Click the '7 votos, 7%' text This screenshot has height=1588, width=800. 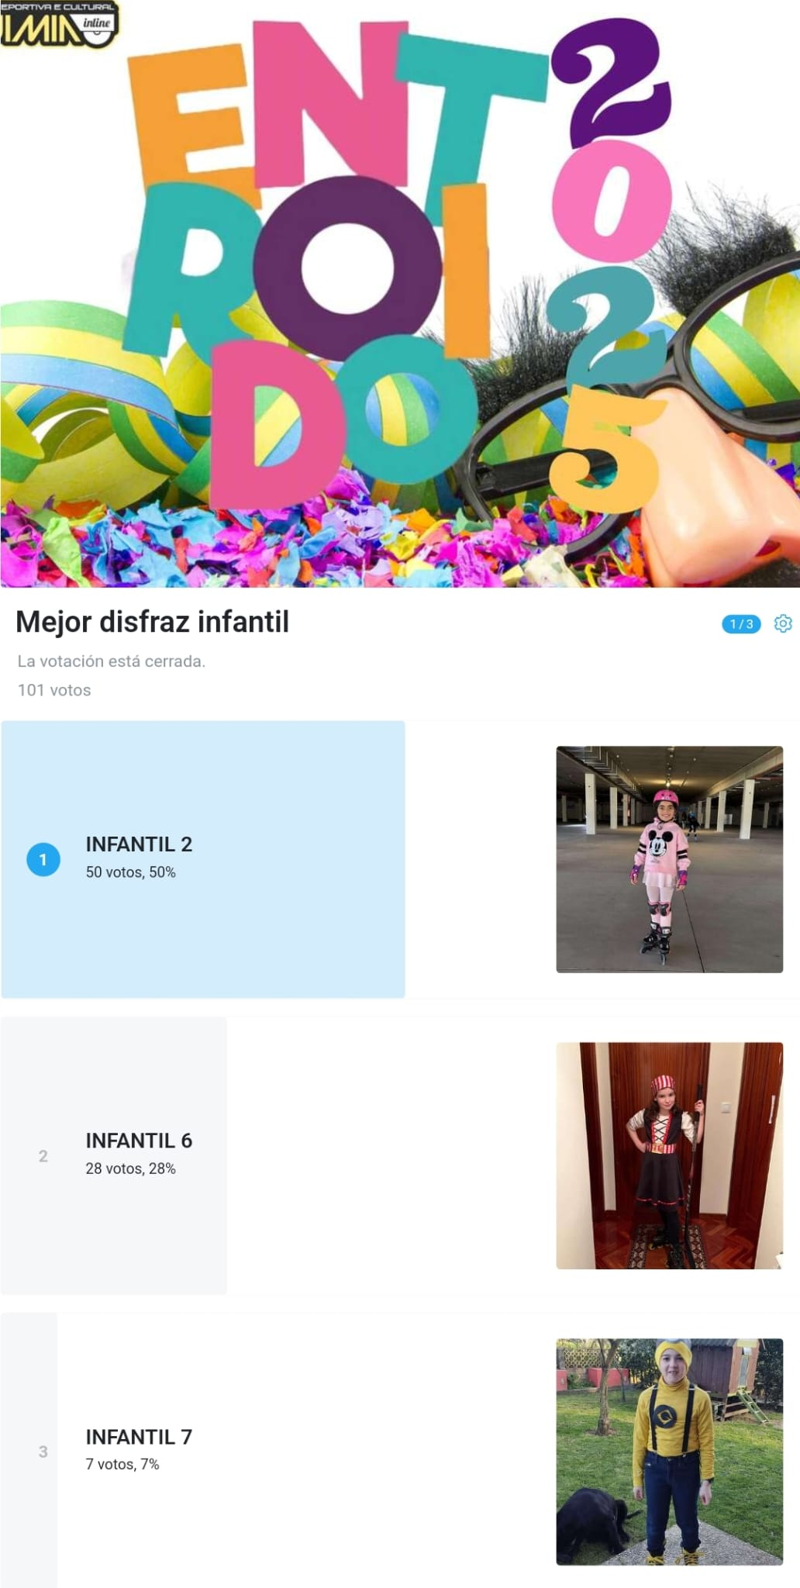coord(122,1464)
